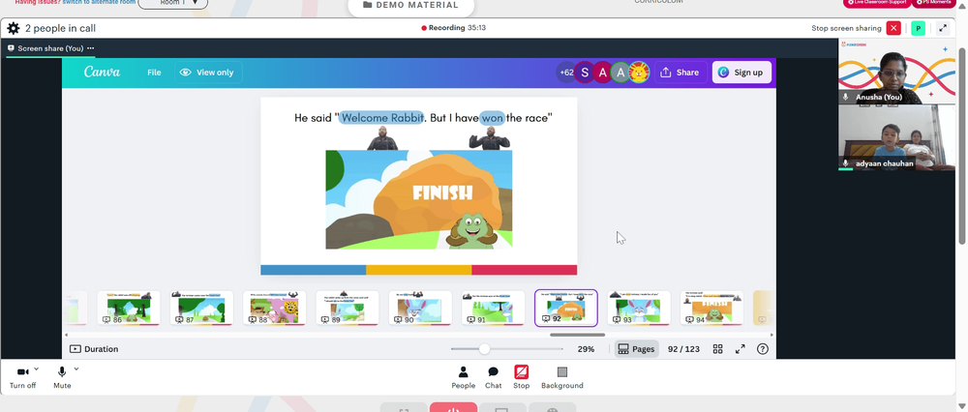Mute the microphone
Image resolution: width=968 pixels, height=412 pixels.
pyautogui.click(x=62, y=377)
